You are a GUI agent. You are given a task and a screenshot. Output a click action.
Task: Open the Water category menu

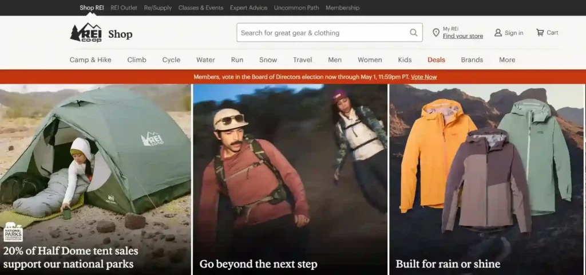205,60
